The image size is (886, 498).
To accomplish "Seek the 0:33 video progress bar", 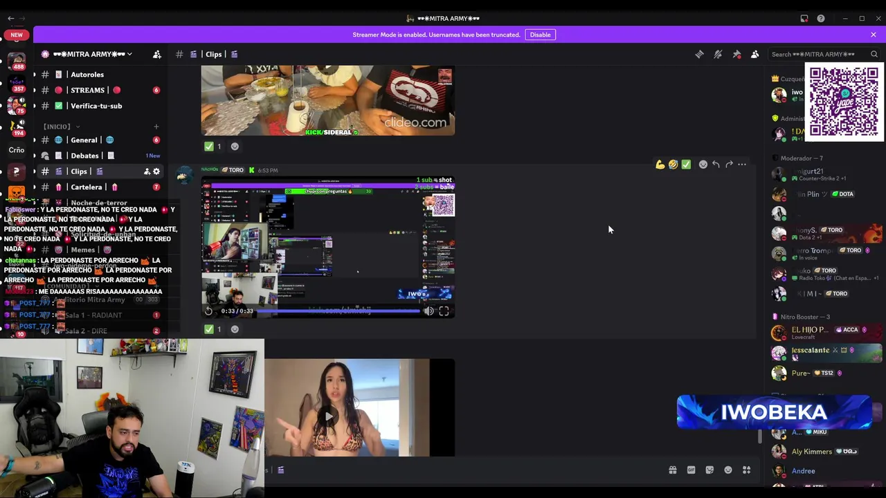I will 339,311.
